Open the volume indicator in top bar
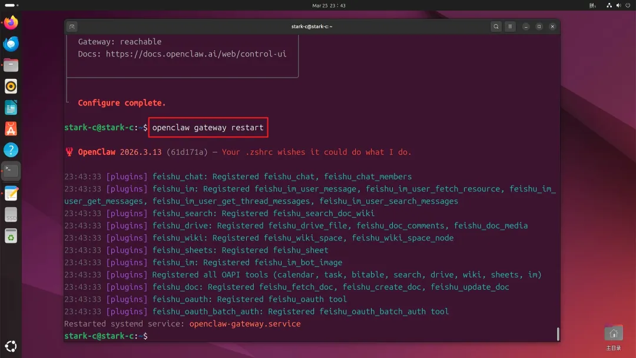This screenshot has height=358, width=636. tap(618, 5)
